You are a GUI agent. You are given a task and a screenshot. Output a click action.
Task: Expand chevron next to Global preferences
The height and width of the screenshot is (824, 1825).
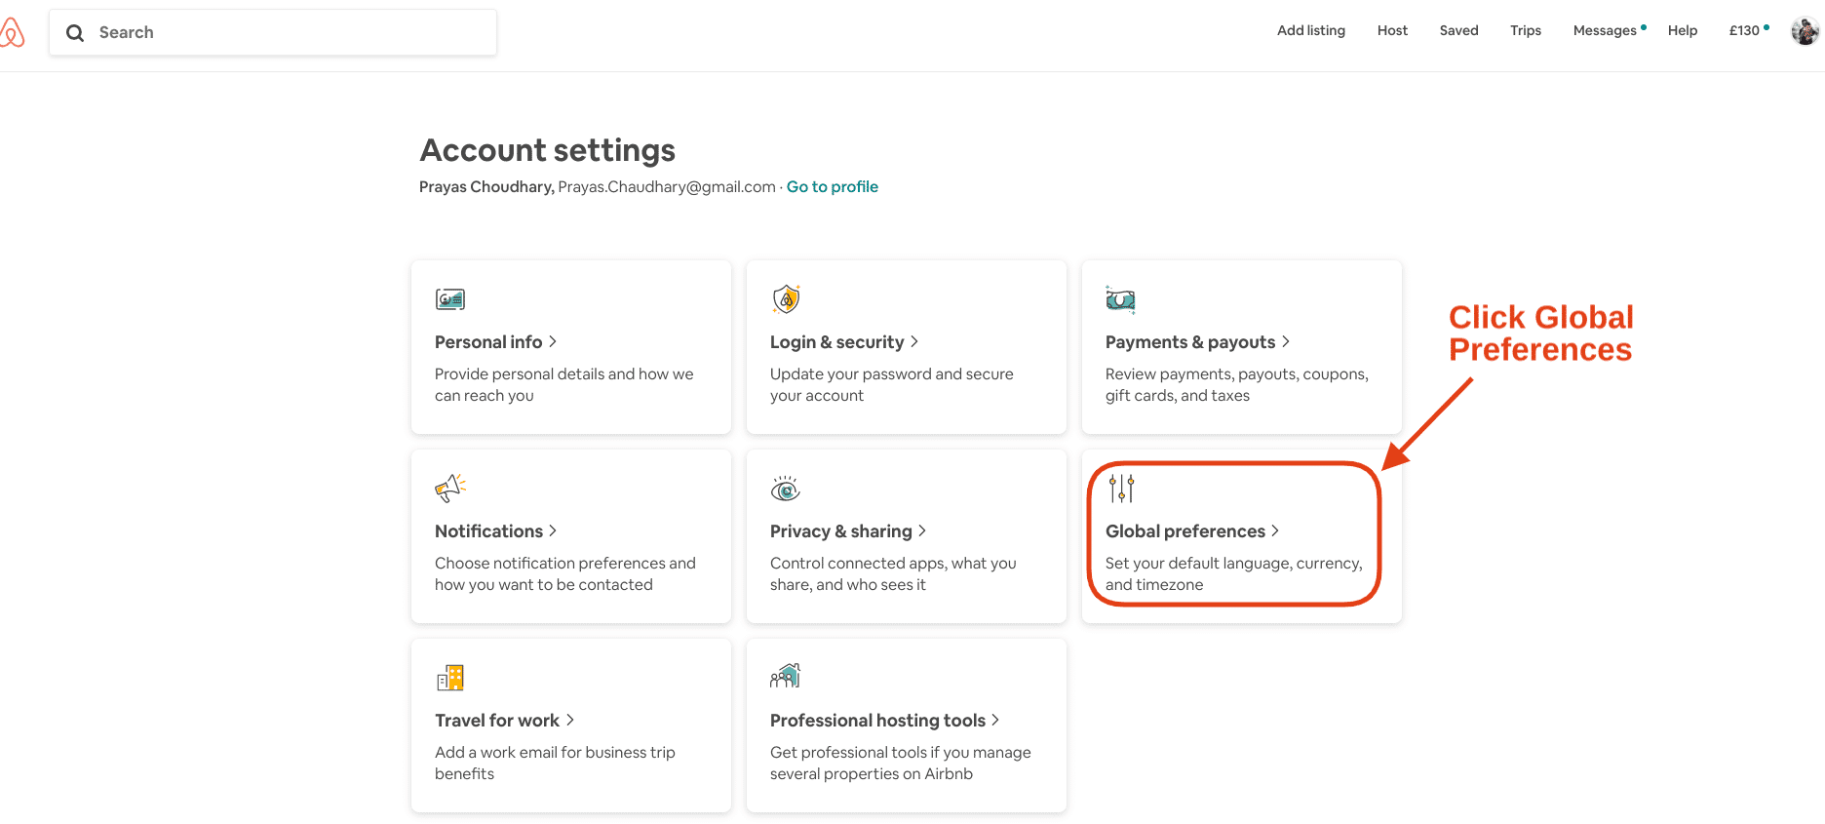click(1275, 530)
